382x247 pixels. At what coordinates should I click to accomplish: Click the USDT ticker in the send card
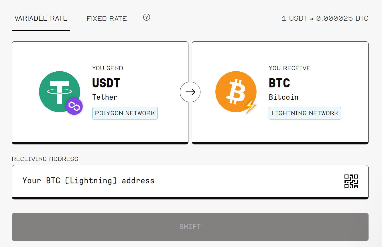pos(106,83)
